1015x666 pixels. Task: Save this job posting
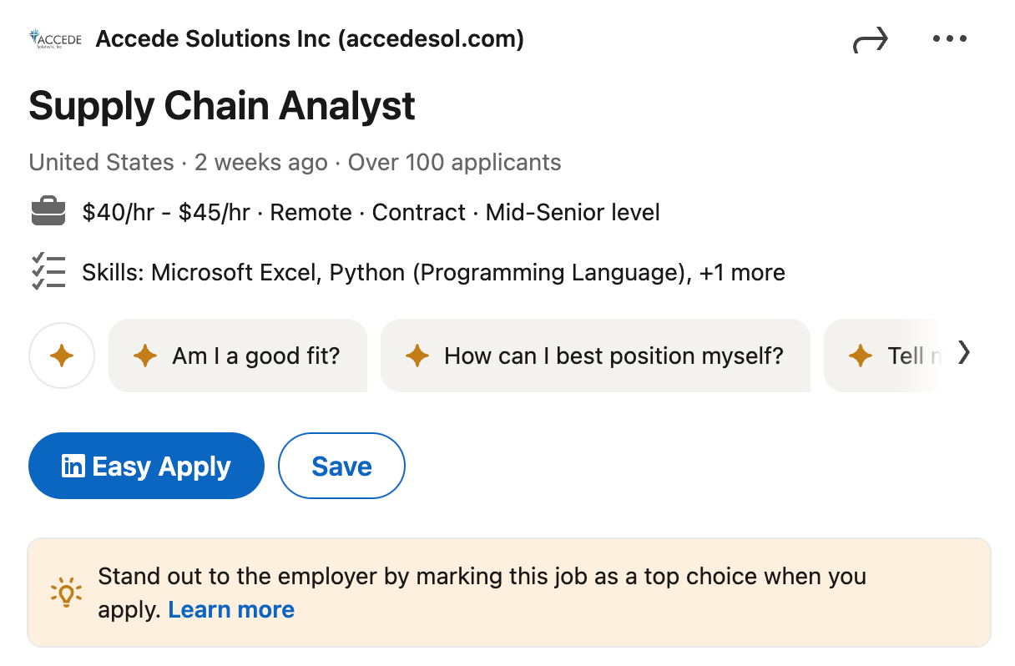[x=341, y=466]
